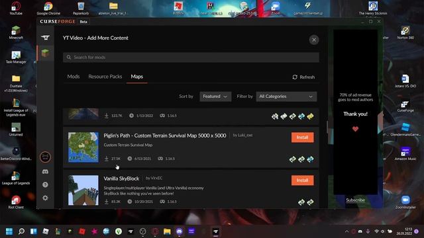Open Minecraft desktop shortcut
This screenshot has width=424, height=238.
pos(16,32)
